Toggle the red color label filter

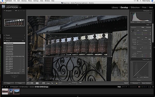(x=139, y=87)
